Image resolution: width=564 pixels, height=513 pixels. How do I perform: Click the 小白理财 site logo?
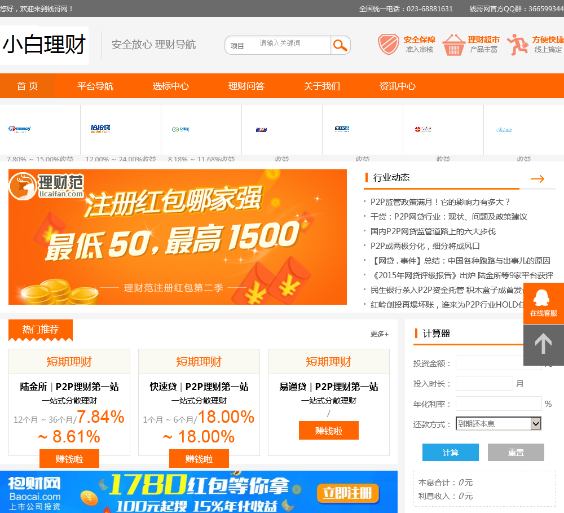pyautogui.click(x=44, y=45)
